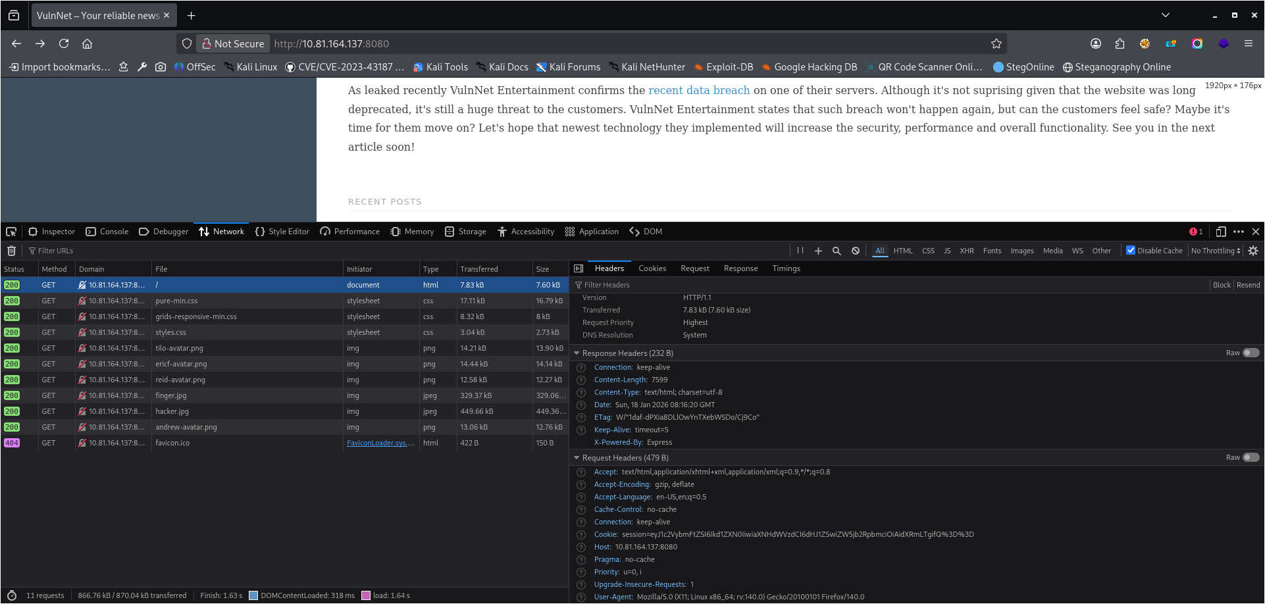
Task: Clear the network log with trash icon
Action: pyautogui.click(x=11, y=251)
